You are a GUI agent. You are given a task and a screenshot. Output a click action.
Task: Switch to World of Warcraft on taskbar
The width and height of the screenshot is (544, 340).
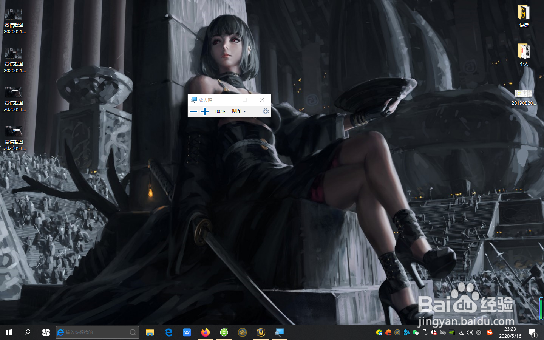(261, 332)
